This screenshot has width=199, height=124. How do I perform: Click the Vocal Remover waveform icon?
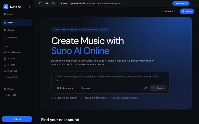point(5,52)
